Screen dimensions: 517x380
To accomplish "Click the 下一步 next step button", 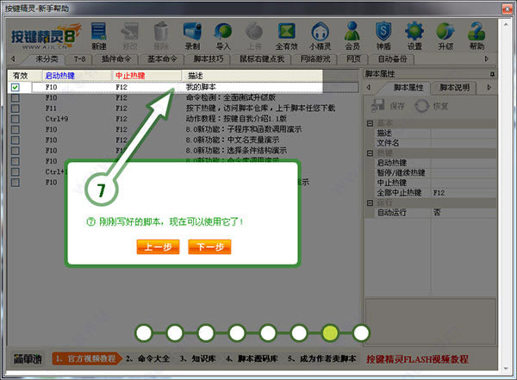I will tap(209, 246).
